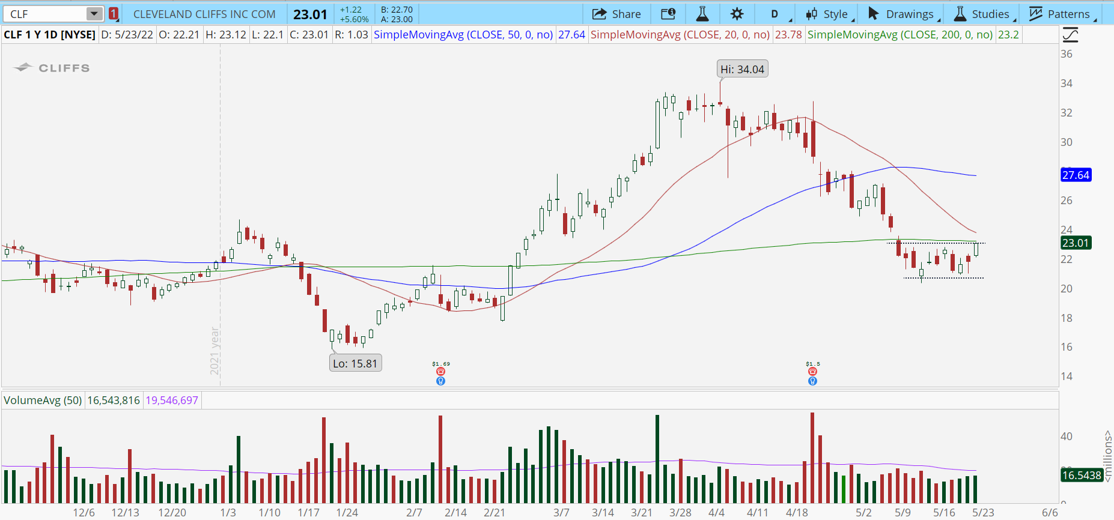
Task: Click the VolumeAvg (50) study label
Action: 43,401
